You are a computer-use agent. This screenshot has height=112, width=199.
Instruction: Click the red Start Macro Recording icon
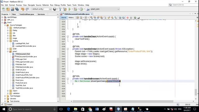pyautogui.click(x=127, y=18)
